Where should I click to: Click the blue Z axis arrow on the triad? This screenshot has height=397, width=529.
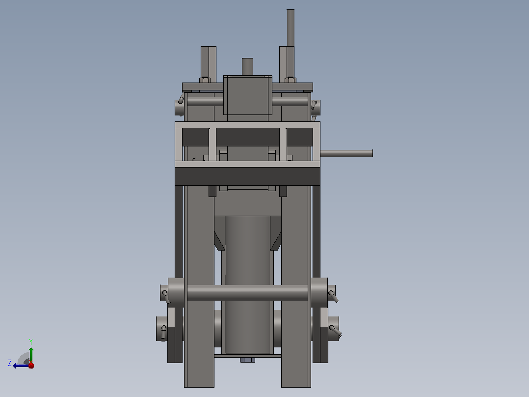coord(20,366)
